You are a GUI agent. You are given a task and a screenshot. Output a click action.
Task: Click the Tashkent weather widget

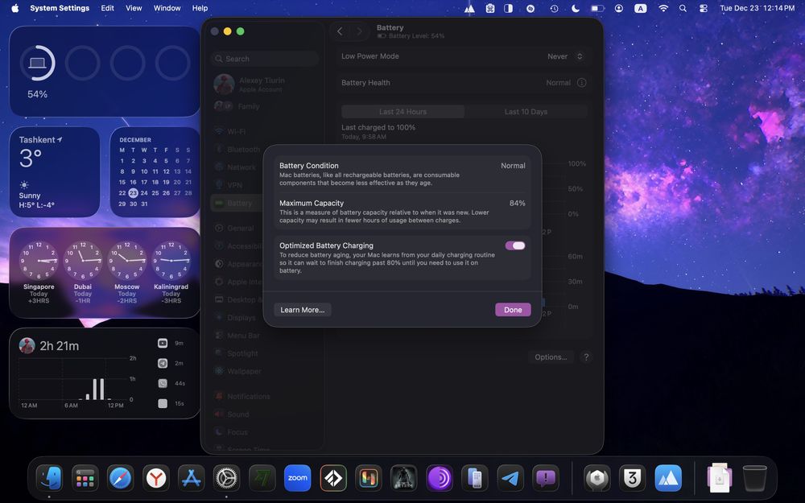pyautogui.click(x=55, y=172)
